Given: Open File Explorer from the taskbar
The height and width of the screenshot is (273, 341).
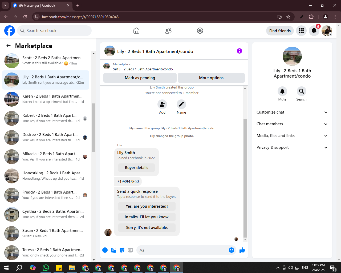Looking at the screenshot, I should (x=72, y=268).
